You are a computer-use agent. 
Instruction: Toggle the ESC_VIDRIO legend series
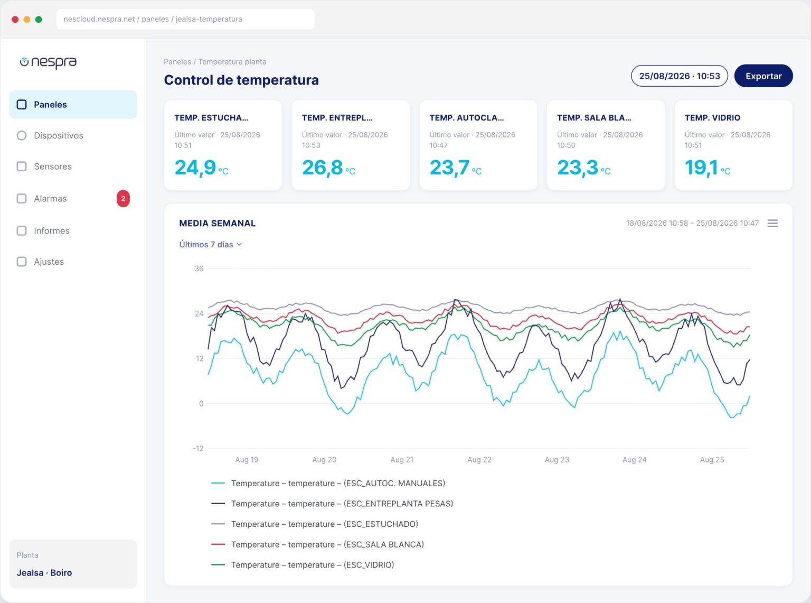303,565
